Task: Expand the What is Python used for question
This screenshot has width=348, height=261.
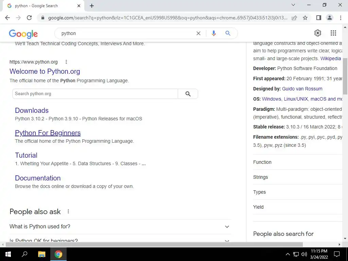Action: (120, 227)
